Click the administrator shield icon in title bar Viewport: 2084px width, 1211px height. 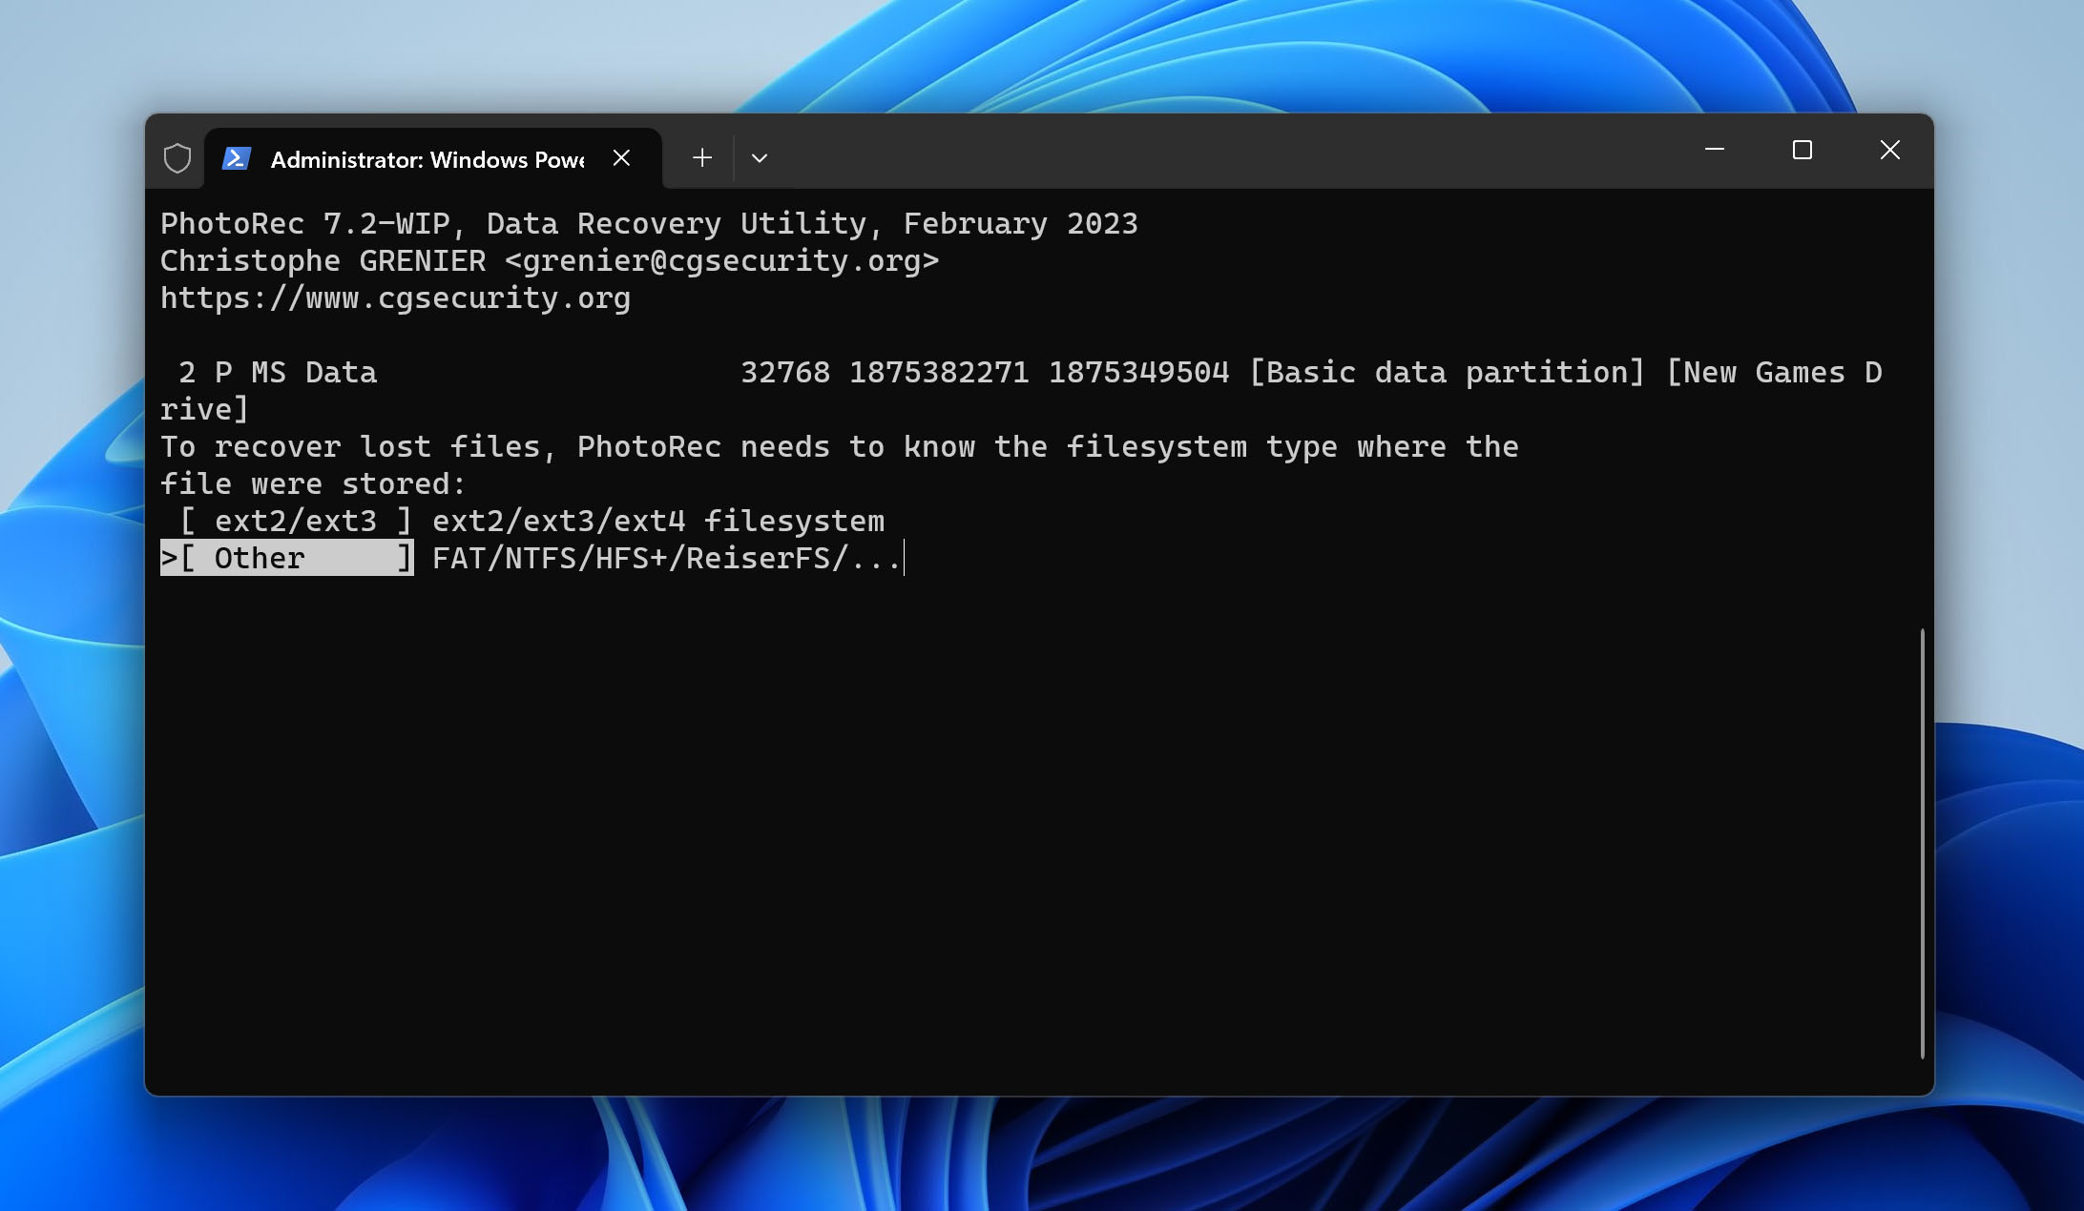click(177, 158)
